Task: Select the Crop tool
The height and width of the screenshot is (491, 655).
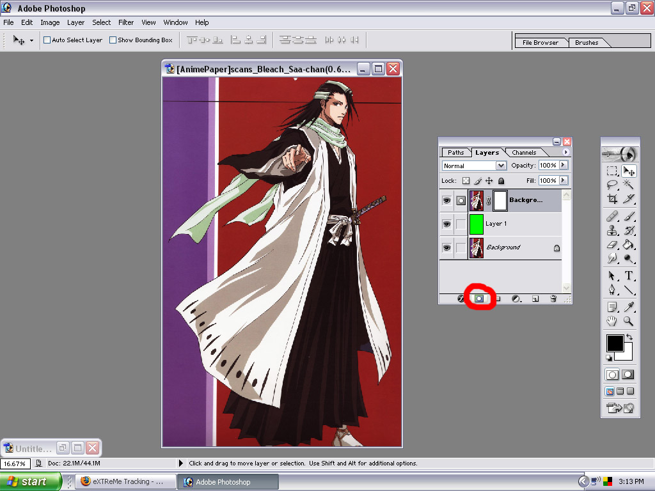Action: point(612,199)
